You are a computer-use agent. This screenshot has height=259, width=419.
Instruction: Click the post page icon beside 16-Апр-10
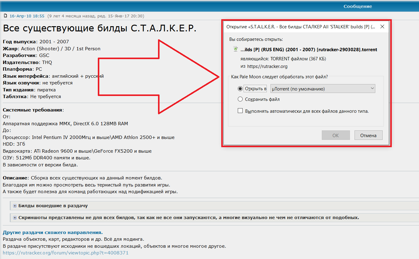pyautogui.click(x=5, y=16)
